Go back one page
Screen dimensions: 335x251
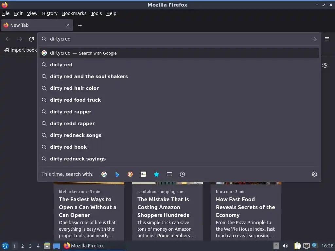8,39
